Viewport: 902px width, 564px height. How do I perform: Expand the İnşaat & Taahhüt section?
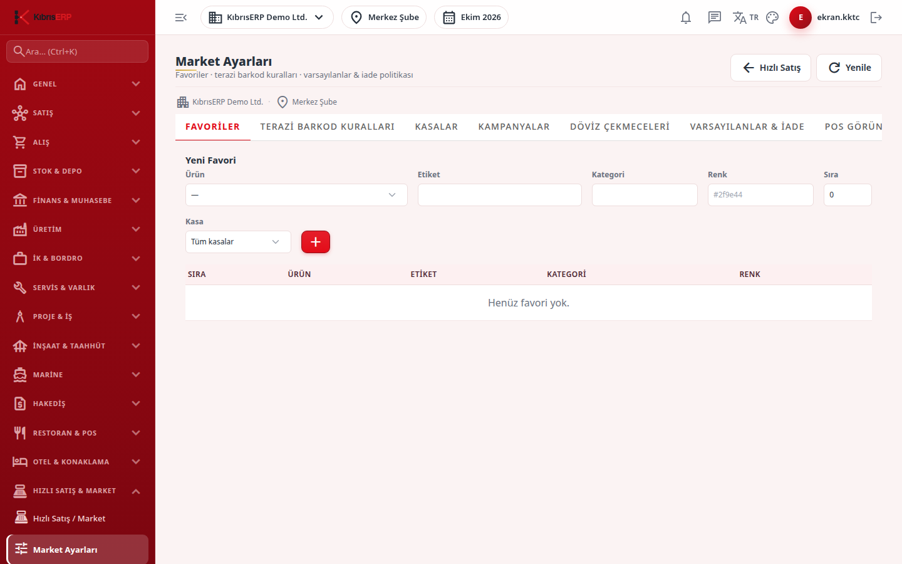(78, 346)
